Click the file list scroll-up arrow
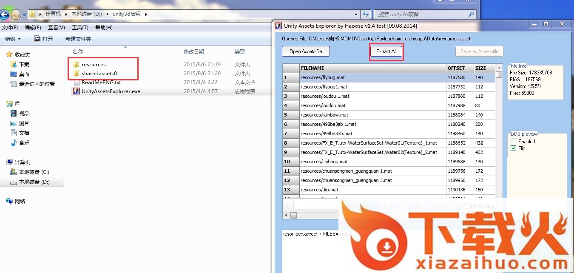 [x=499, y=67]
